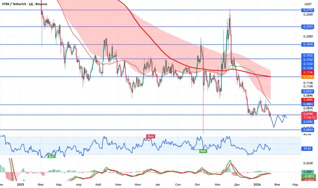
Task: Click the red 0,1236 moving average label
Action: coord(308,72)
